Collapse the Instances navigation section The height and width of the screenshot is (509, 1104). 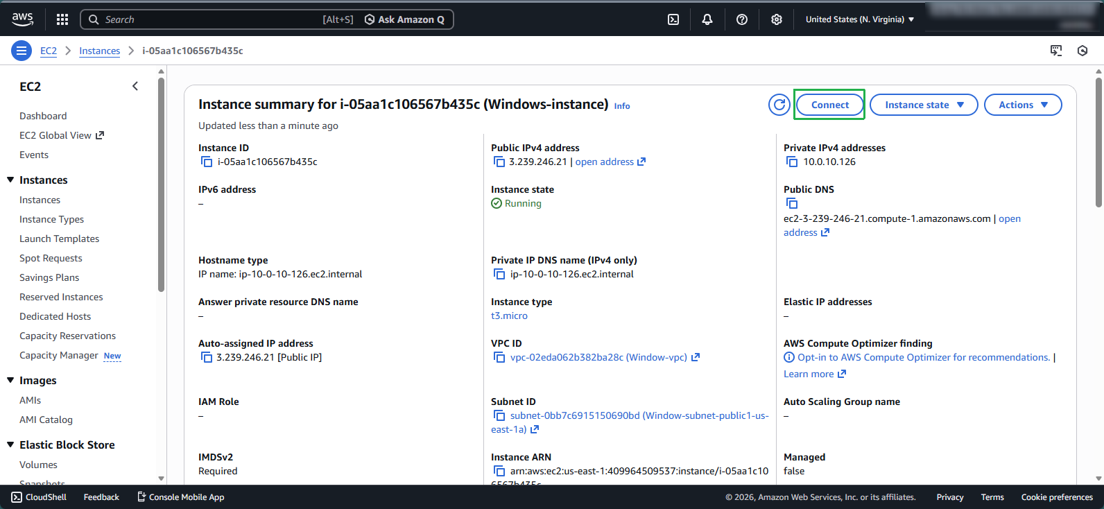(x=10, y=180)
